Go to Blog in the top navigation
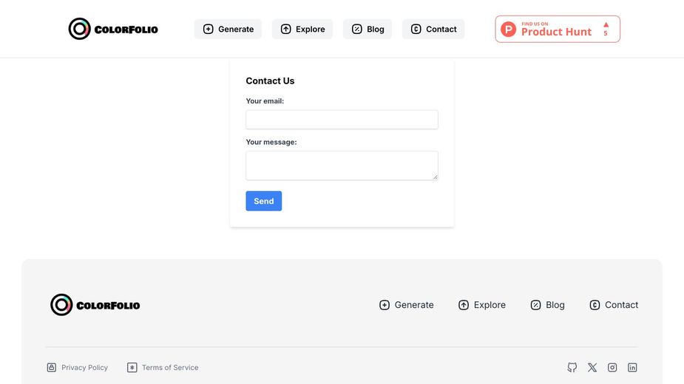684x384 pixels. pyautogui.click(x=368, y=30)
